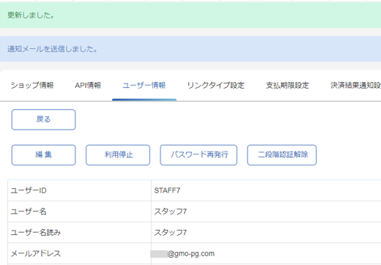This screenshot has height=265, width=381.
Task: Select the STAFF7 user ID value
Action: pyautogui.click(x=167, y=190)
